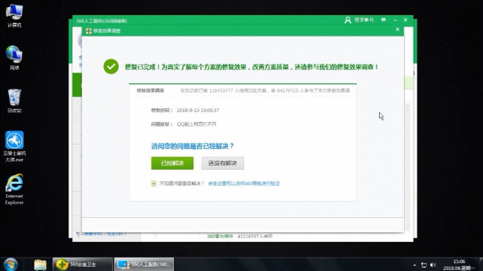This screenshot has height=271, width=483.
Task: Open the 360导航 verification link
Action: tap(244, 183)
